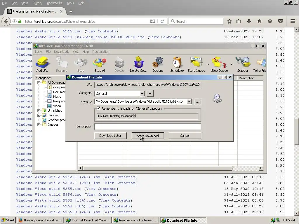This screenshot has height=224, width=299.
Task: Open the Category dropdown showing General
Action: 142,94
